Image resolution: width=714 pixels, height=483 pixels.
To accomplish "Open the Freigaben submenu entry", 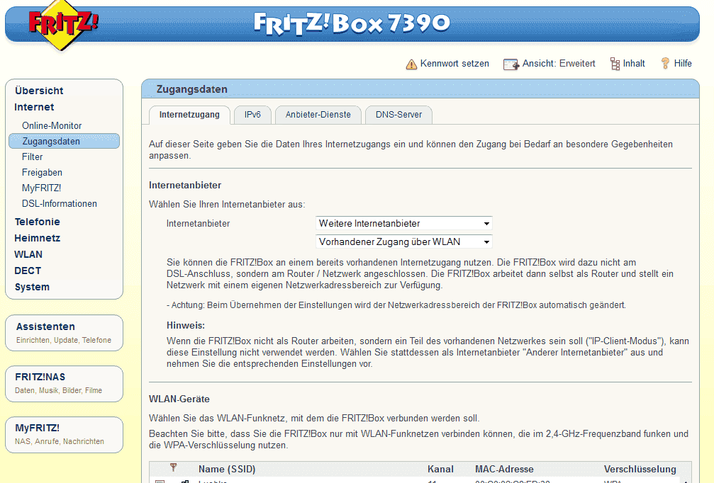I will pos(42,172).
